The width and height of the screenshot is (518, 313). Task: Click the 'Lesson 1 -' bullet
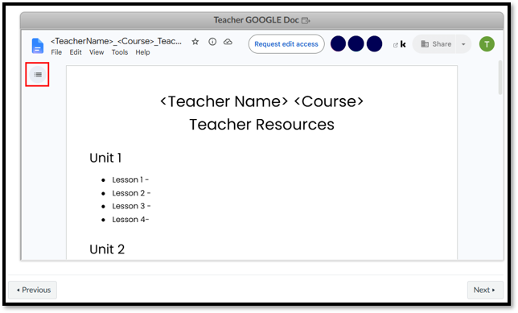(x=130, y=179)
